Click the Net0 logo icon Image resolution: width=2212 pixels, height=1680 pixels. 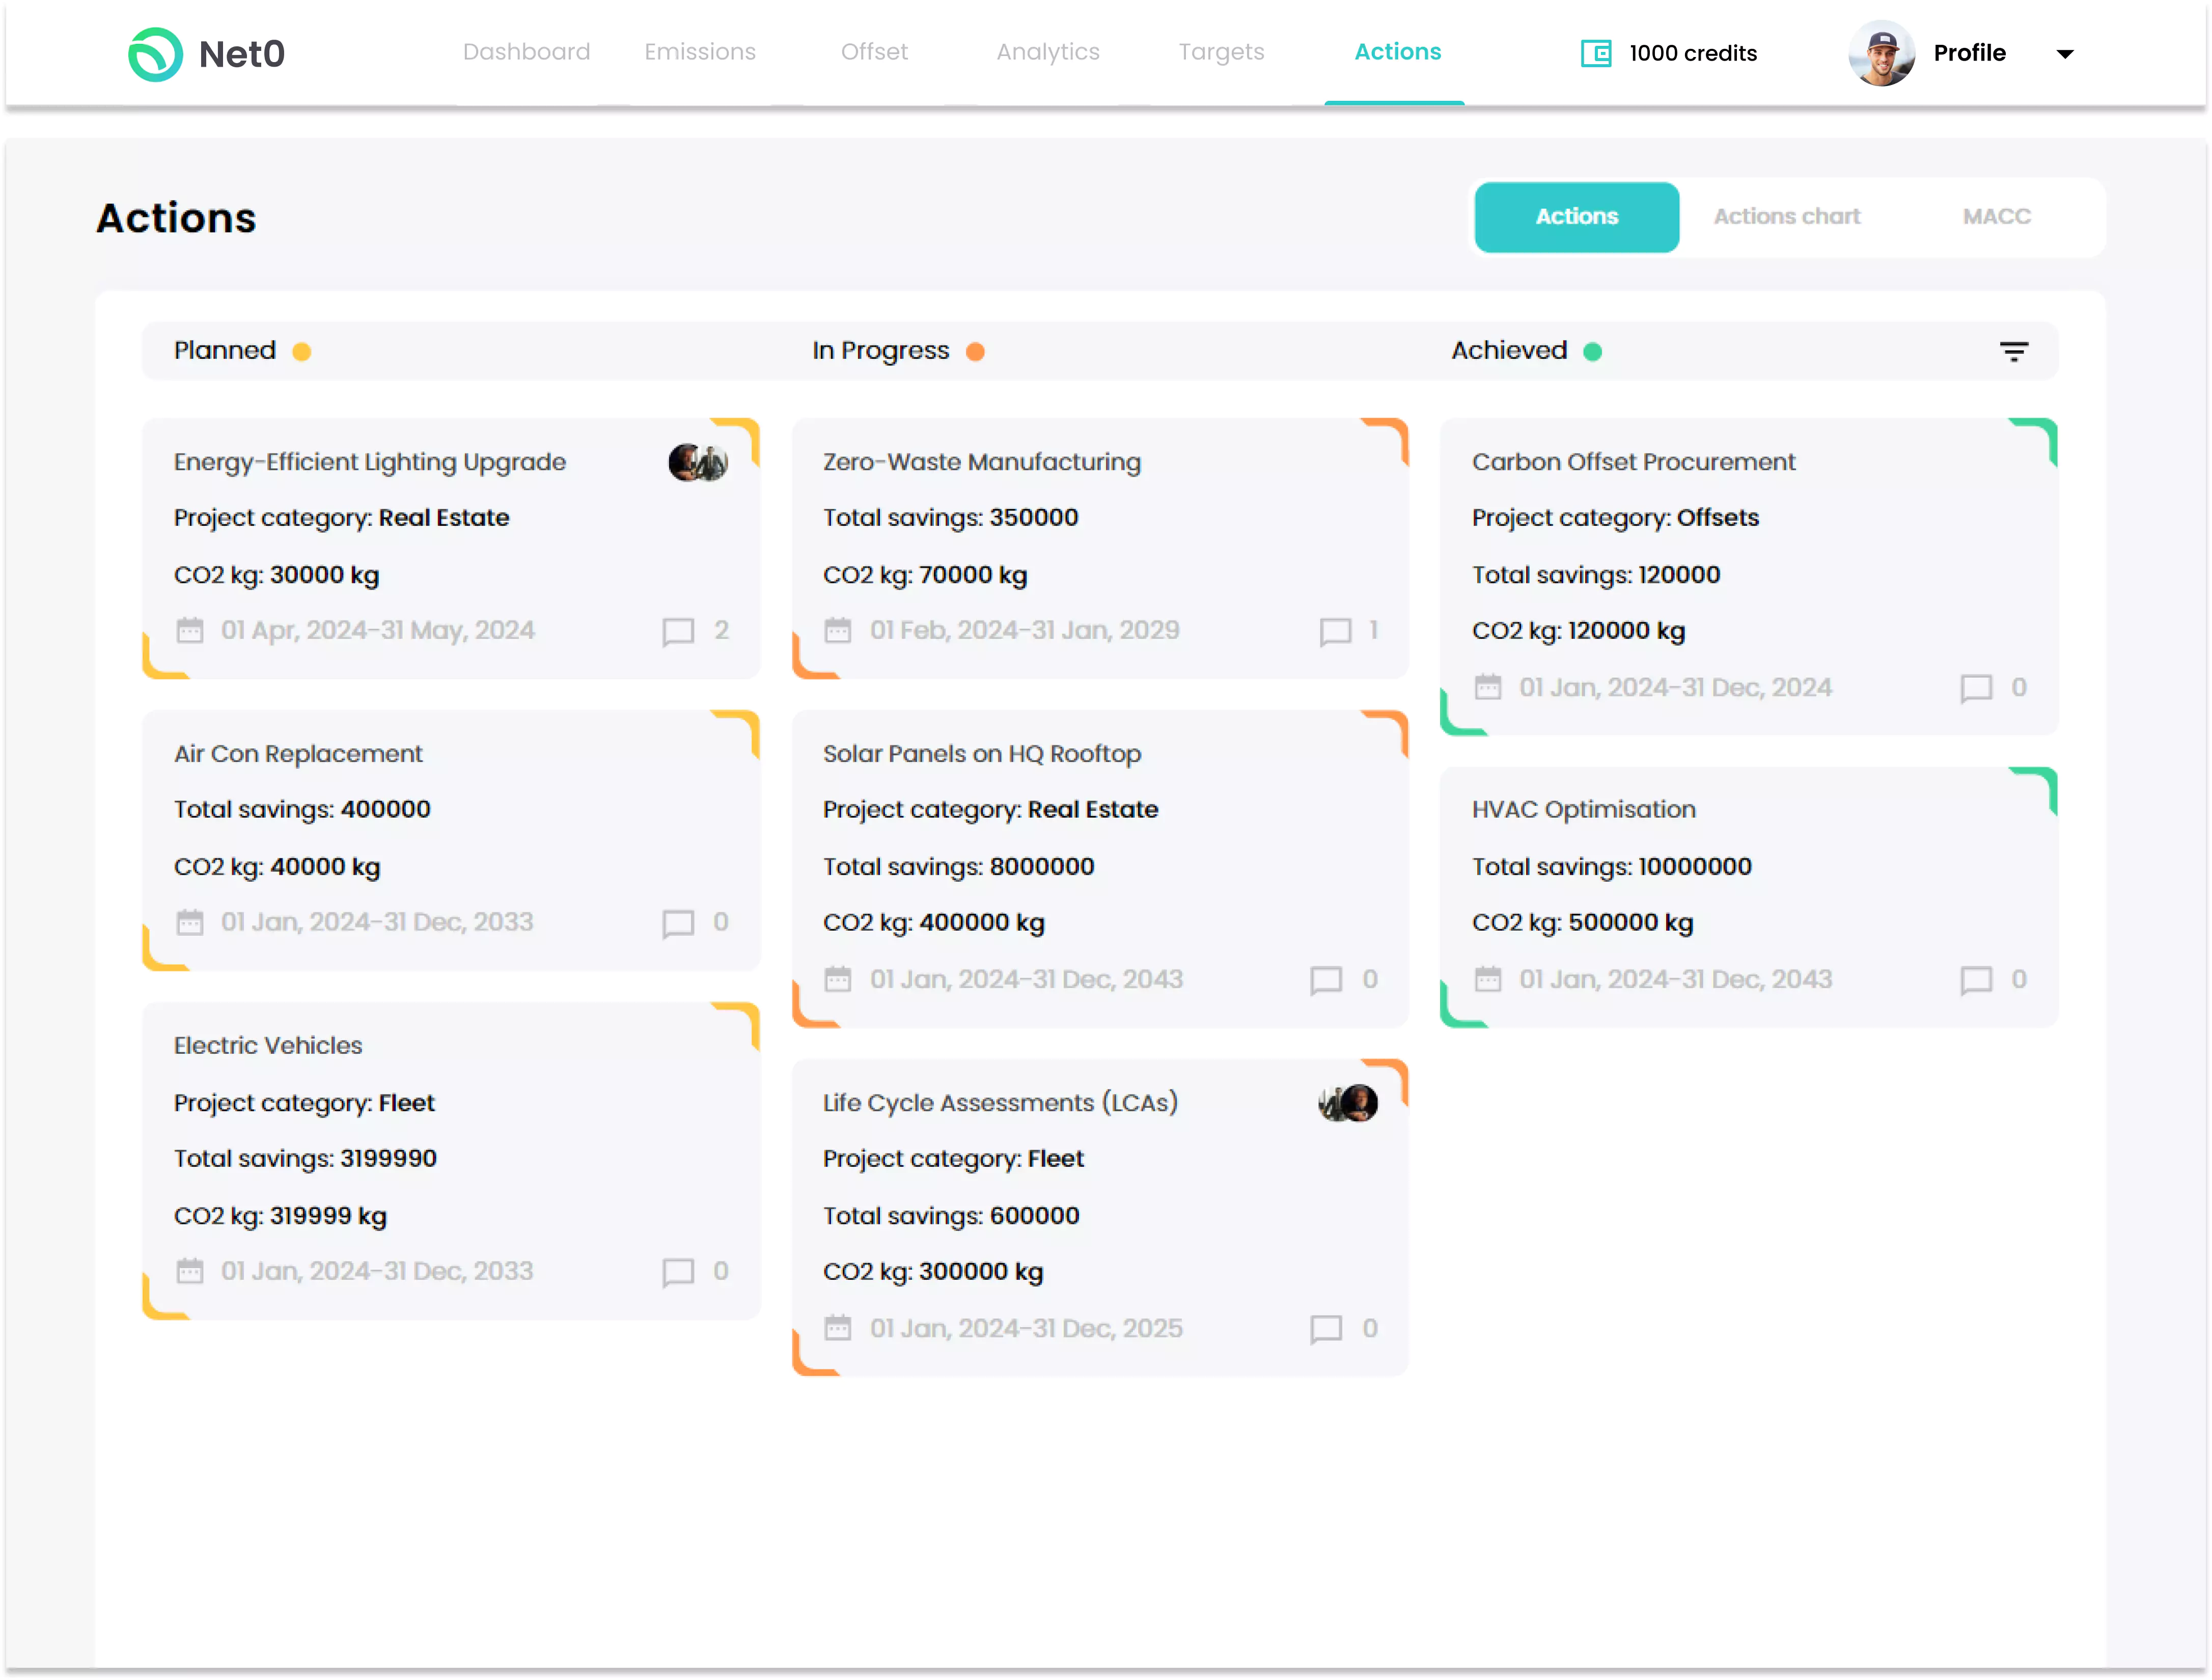click(155, 54)
